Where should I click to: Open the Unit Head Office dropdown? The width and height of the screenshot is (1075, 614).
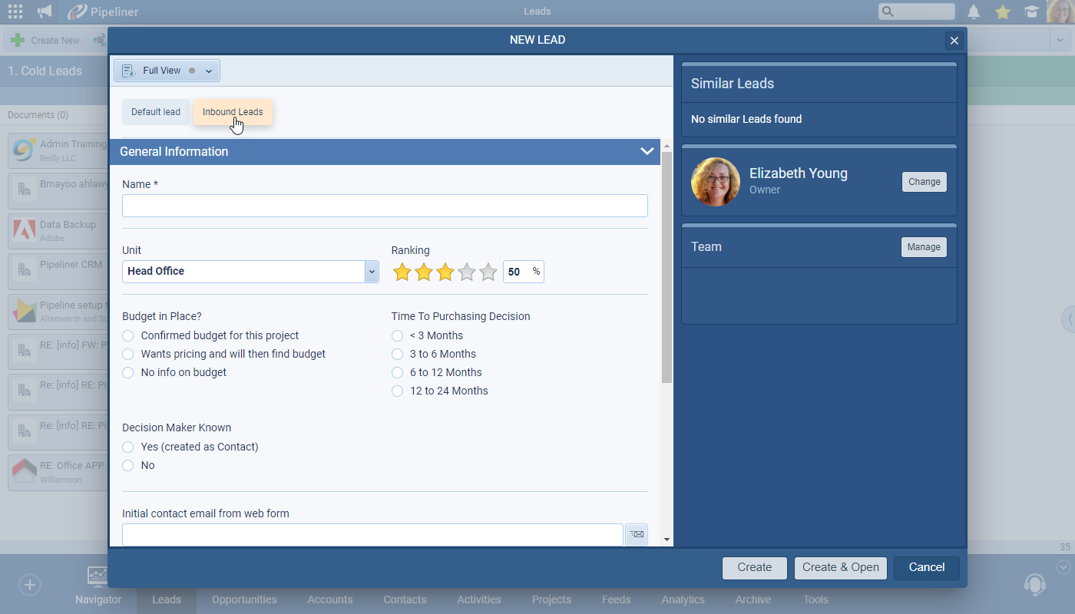[372, 272]
